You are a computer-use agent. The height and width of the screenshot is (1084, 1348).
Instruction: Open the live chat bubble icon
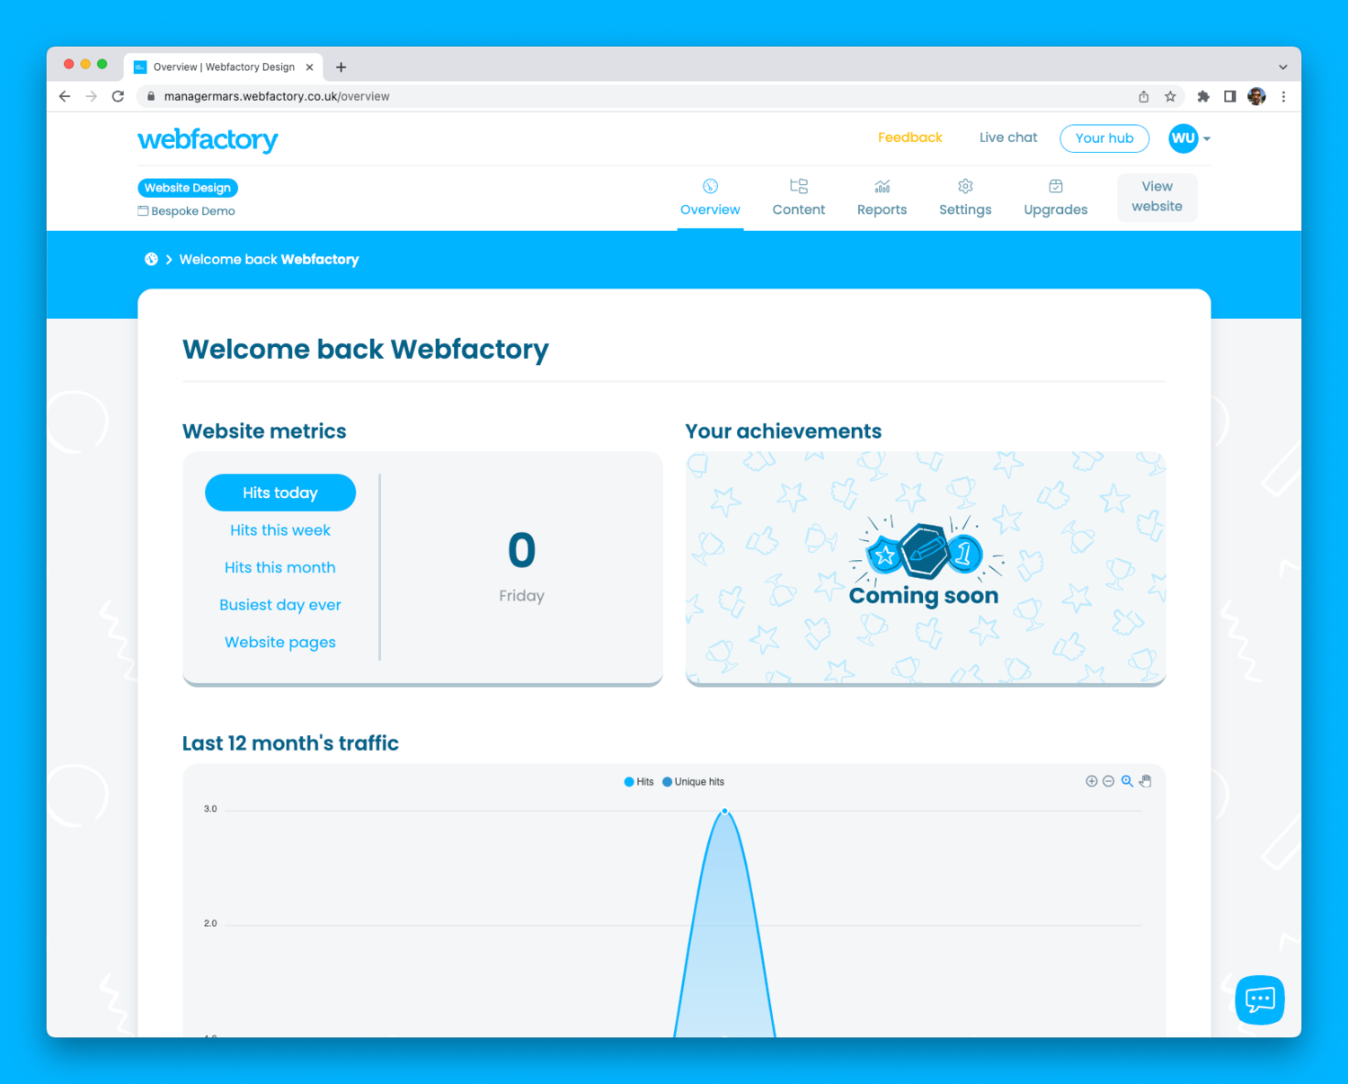click(x=1259, y=1000)
